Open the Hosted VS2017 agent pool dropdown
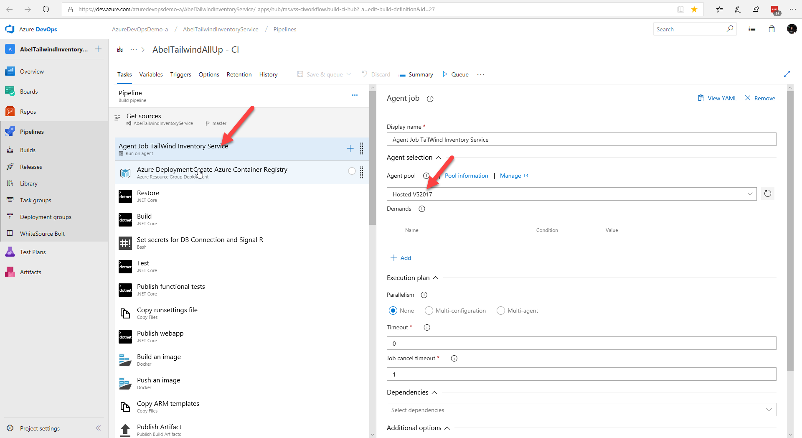 point(572,194)
